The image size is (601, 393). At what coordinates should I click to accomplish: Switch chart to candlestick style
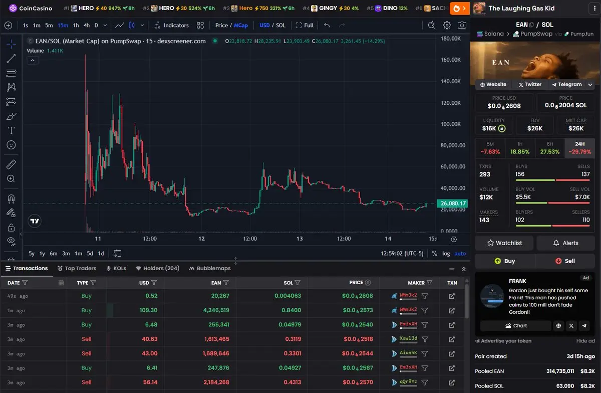point(132,25)
